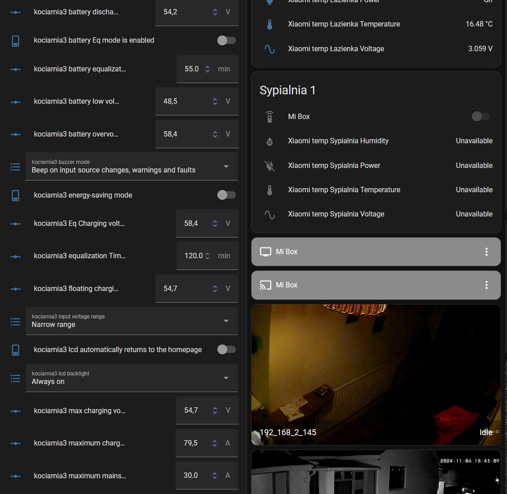
Task: Switch on Mi Box in Sypialnia 1
Action: tap(480, 117)
